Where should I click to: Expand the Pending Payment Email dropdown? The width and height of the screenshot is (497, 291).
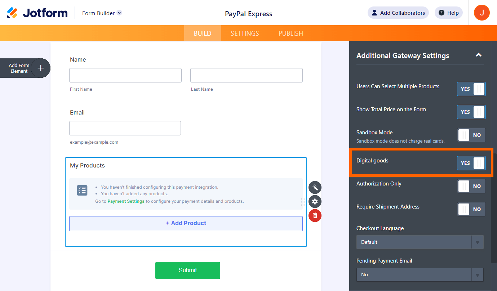[x=420, y=274]
